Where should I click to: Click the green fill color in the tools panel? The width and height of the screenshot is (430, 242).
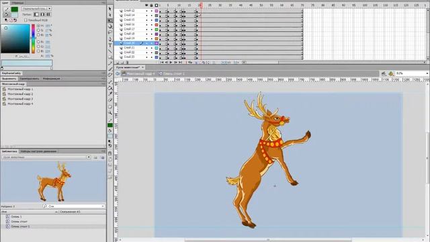pyautogui.click(x=110, y=125)
